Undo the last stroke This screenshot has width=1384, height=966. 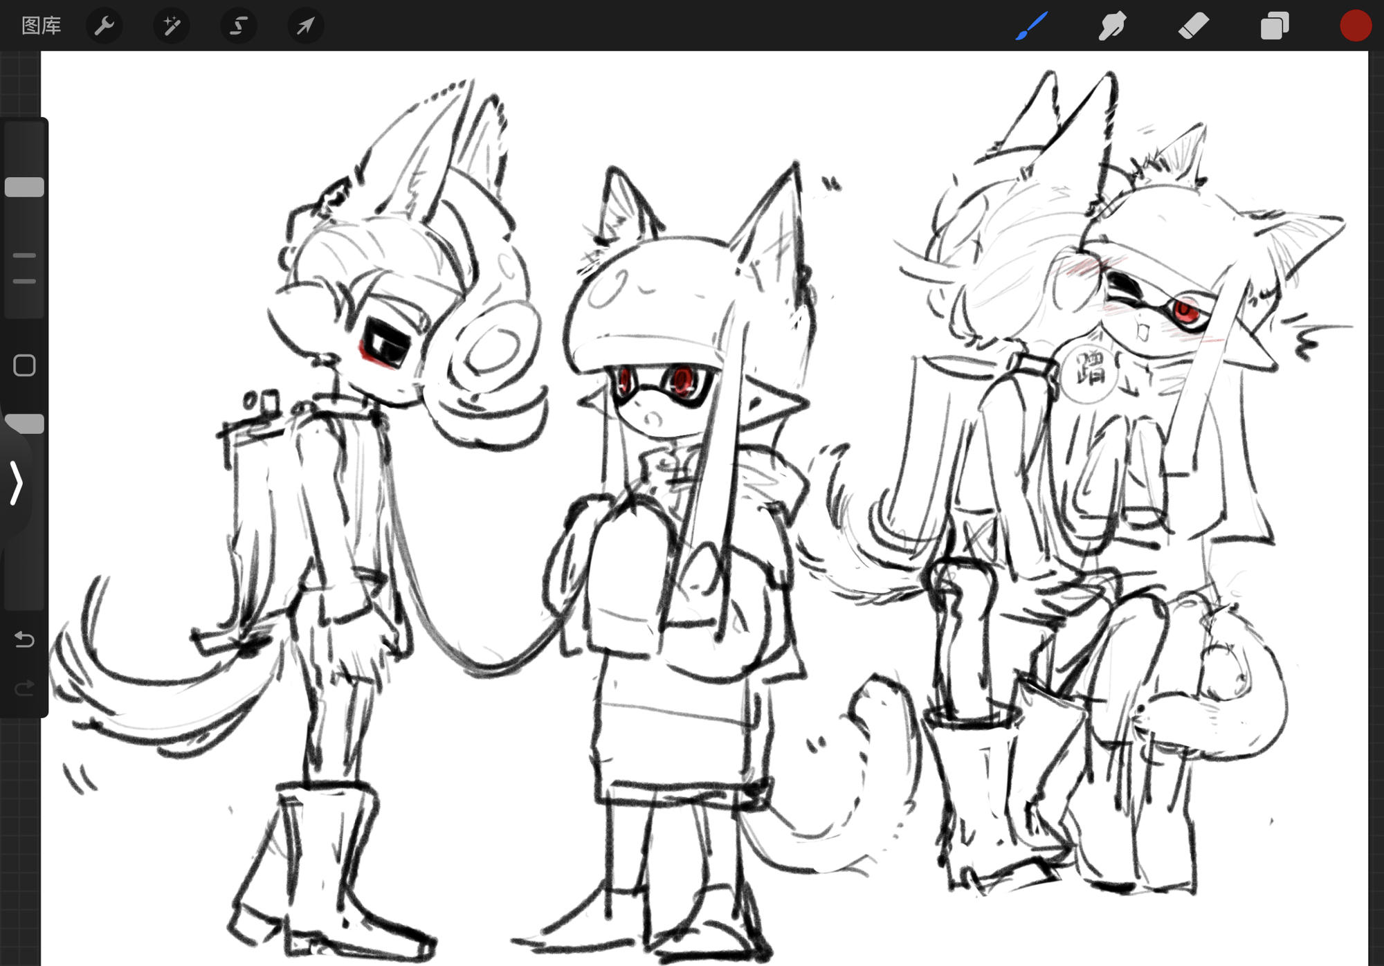[x=24, y=639]
